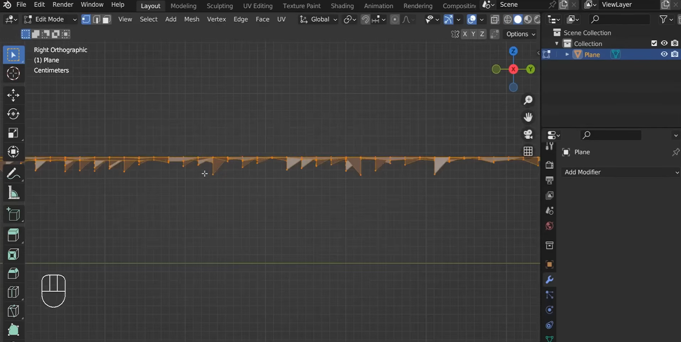This screenshot has height=342, width=681.
Task: Enable vertex select mode
Action: [86, 20]
